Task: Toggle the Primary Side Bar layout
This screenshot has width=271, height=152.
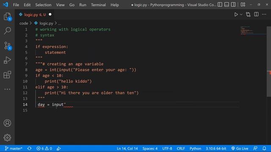Action: [x=220, y=5]
